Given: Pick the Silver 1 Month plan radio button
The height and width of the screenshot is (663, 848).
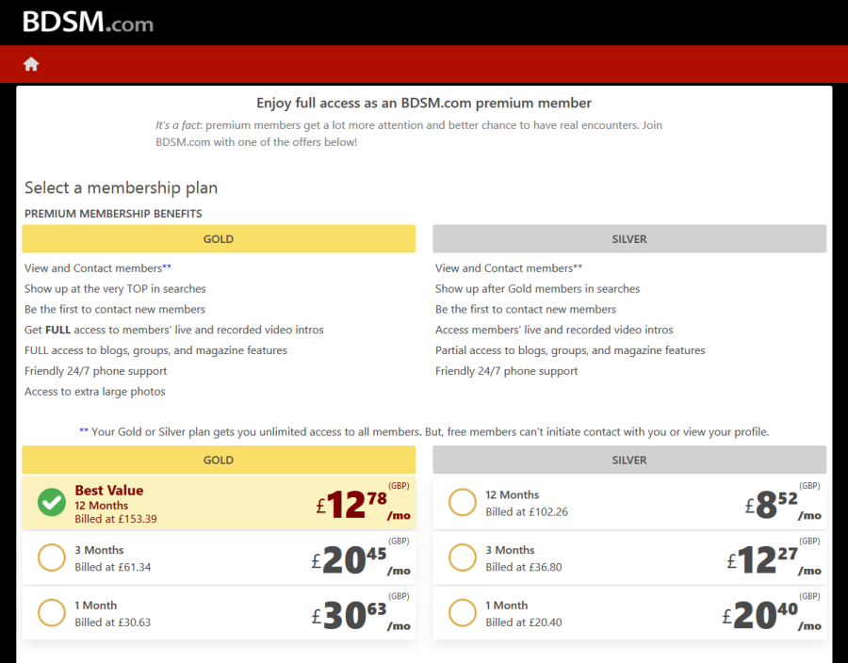Looking at the screenshot, I should [463, 613].
